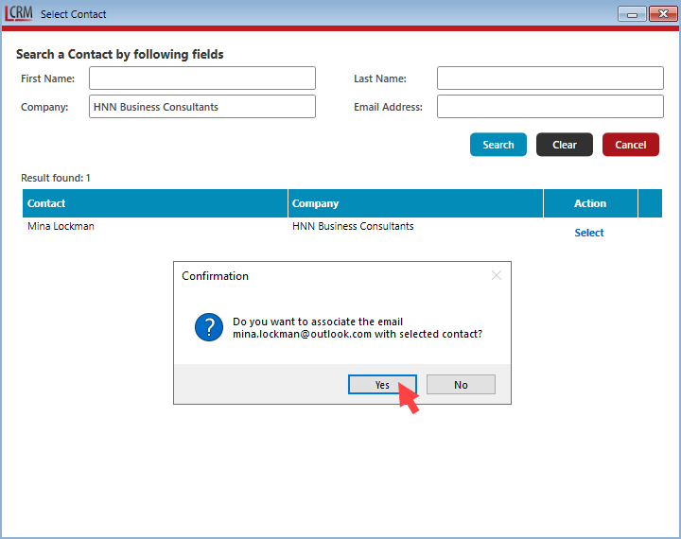Minimize the Select Contact window
The image size is (681, 539).
tap(632, 13)
